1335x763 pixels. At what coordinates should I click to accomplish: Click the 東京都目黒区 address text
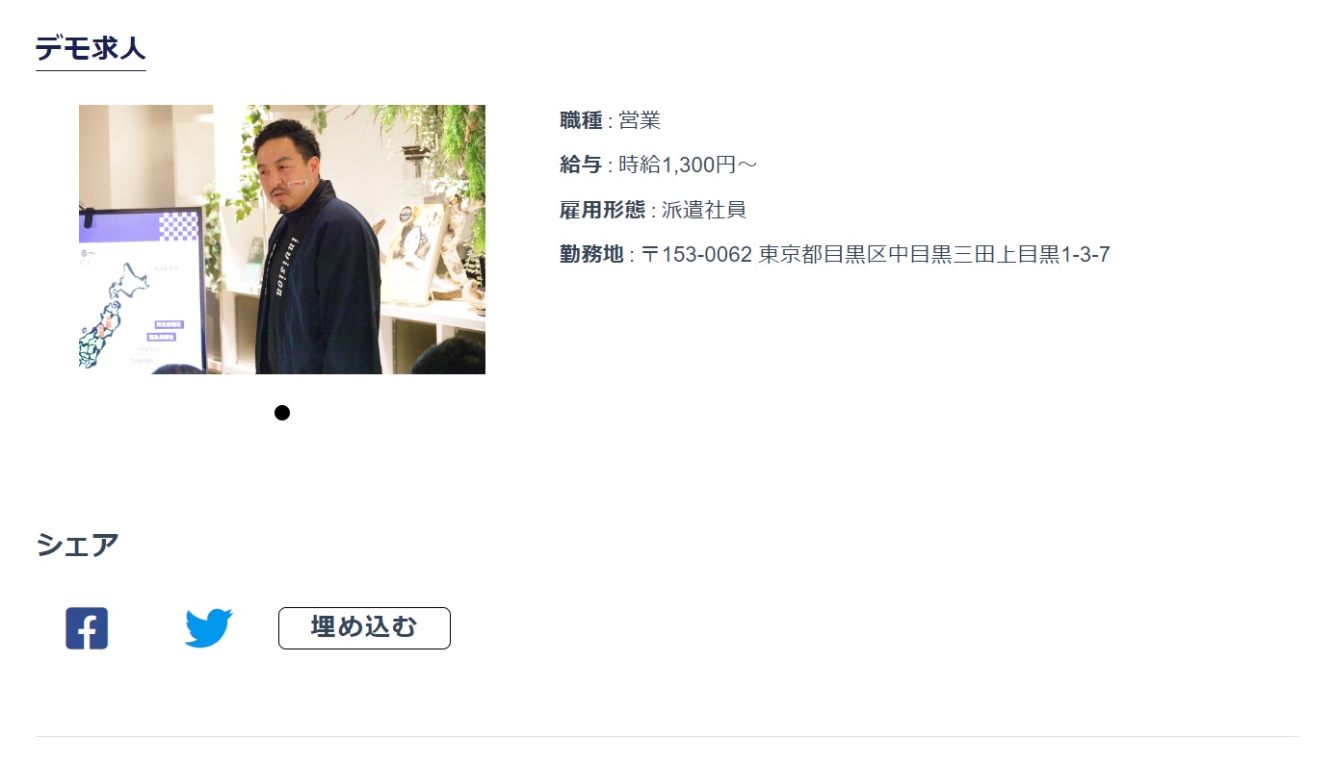823,255
